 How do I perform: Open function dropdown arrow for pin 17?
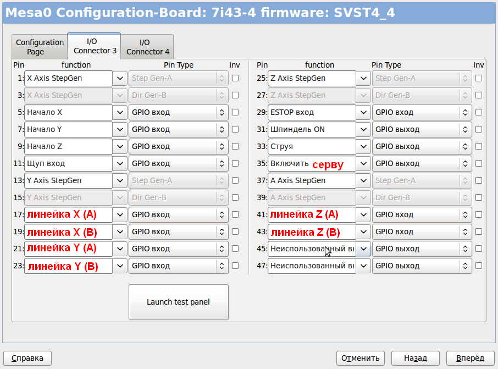click(x=120, y=214)
